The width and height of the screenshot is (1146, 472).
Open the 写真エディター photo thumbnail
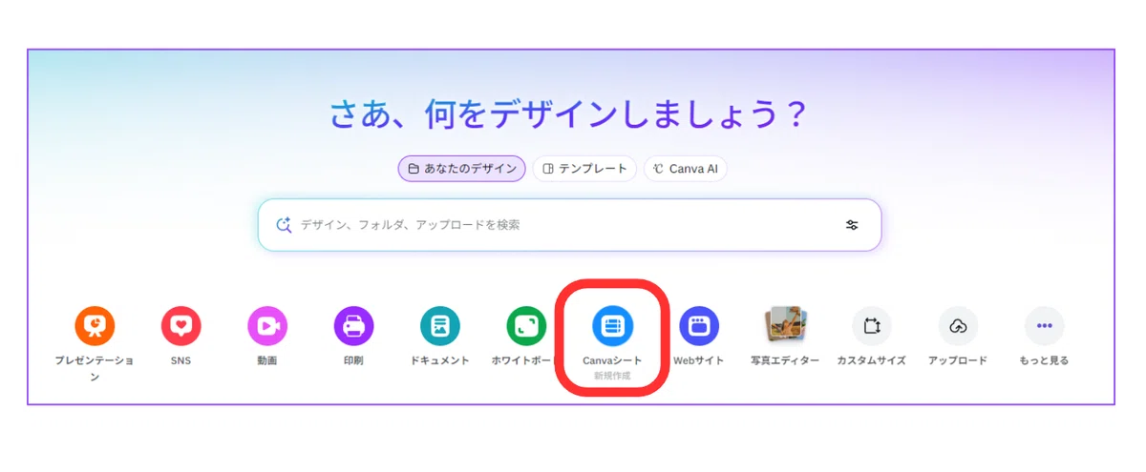785,326
